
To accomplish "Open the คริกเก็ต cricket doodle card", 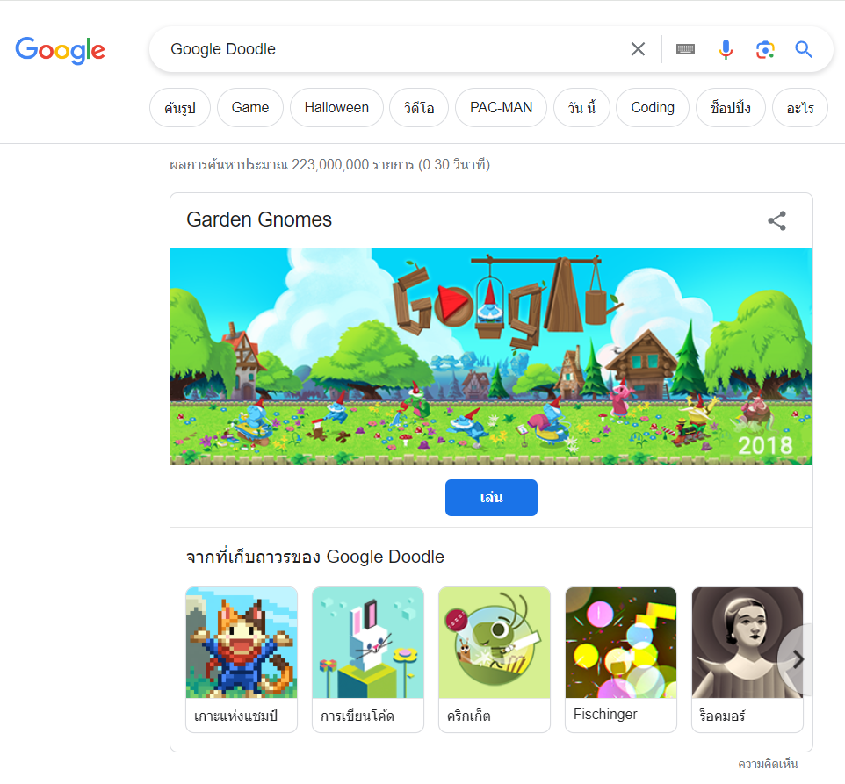I will click(x=495, y=659).
